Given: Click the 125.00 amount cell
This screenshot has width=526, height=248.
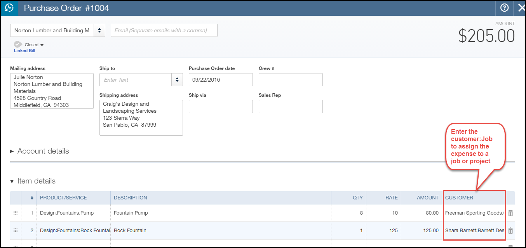Looking at the screenshot, I should [421, 231].
